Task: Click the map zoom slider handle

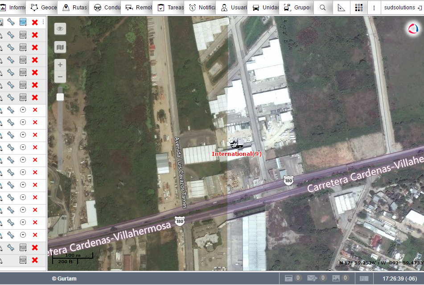Action: click(60, 97)
